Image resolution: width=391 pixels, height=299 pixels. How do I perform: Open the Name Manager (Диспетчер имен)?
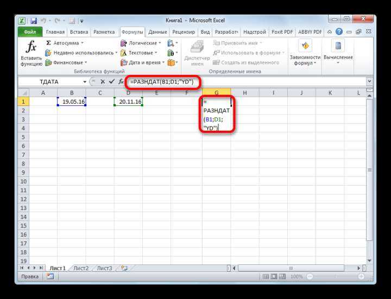pos(197,53)
